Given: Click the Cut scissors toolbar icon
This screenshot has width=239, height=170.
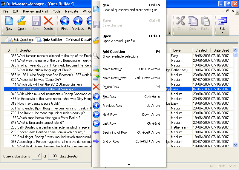Looking at the screenshot, I should coord(180,21).
